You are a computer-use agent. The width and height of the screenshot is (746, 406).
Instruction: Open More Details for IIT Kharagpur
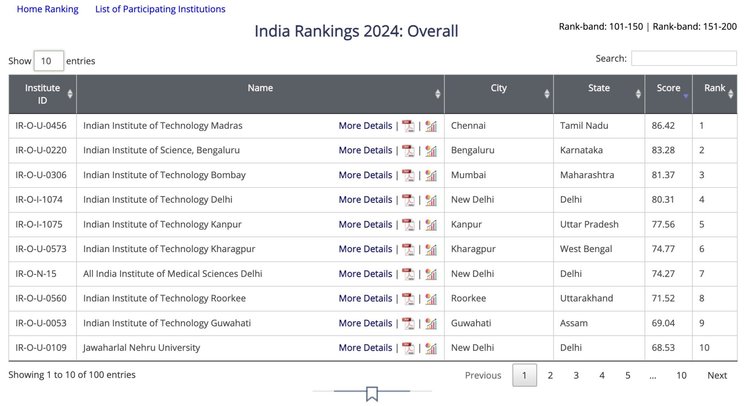coord(365,249)
